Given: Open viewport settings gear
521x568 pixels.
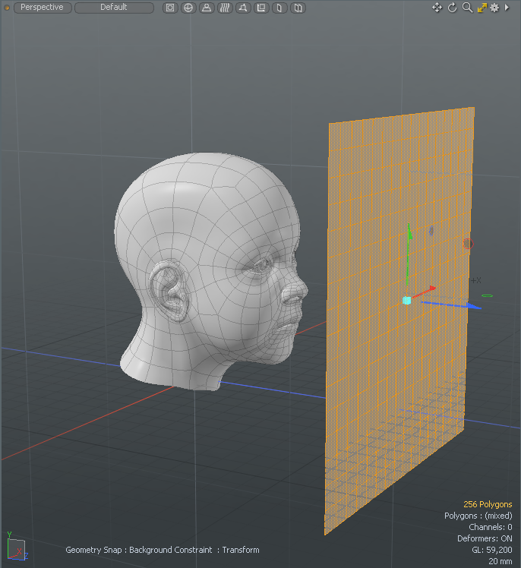Looking at the screenshot, I should pos(494,8).
